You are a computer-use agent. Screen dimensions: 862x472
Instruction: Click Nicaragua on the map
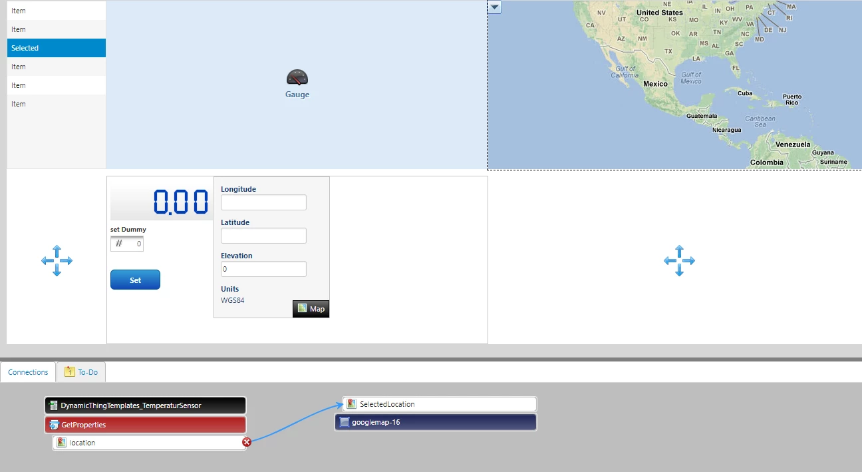[726, 130]
